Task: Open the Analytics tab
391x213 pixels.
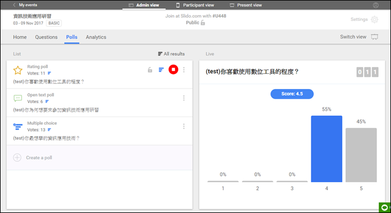Action: [x=96, y=37]
